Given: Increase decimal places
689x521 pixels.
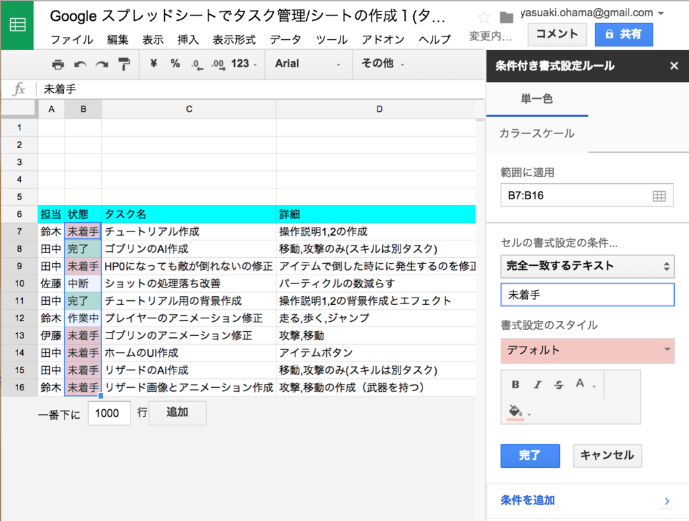Looking at the screenshot, I should pyautogui.click(x=218, y=65).
